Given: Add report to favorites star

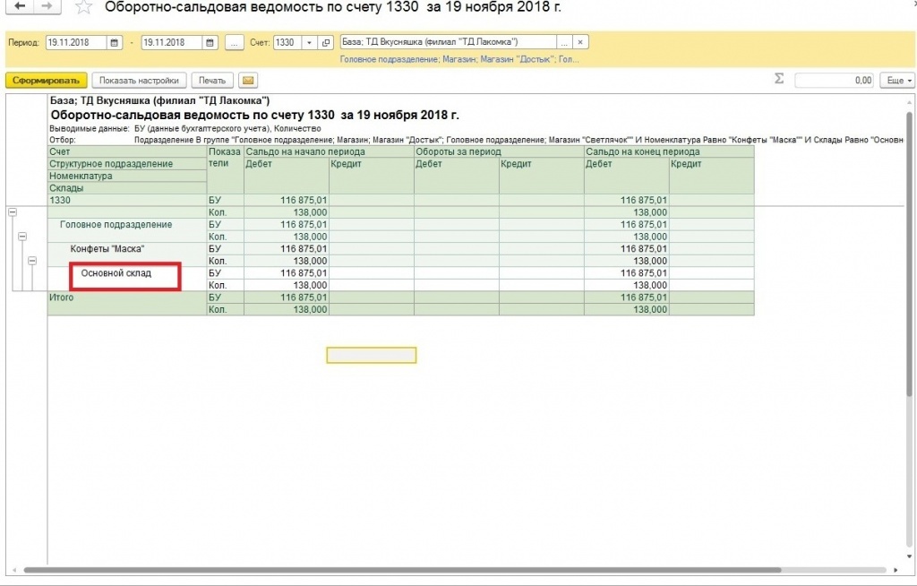Looking at the screenshot, I should tap(84, 7).
